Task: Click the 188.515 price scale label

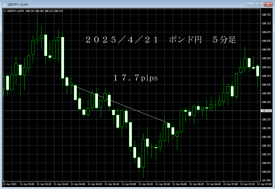Action: pos(266,67)
